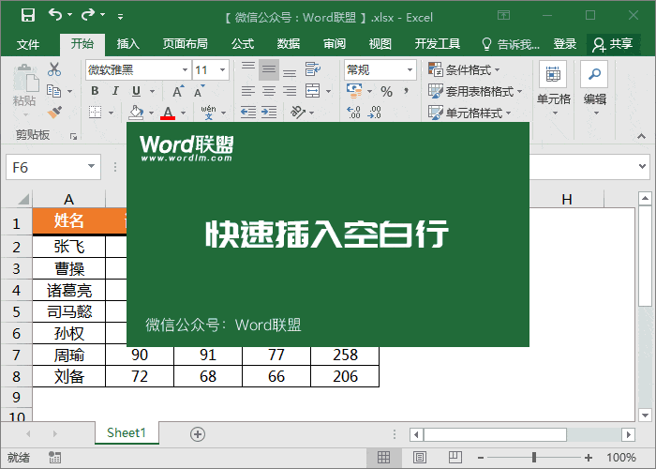The image size is (656, 469).
Task: Switch to Page Break Preview icon
Action: point(455,458)
